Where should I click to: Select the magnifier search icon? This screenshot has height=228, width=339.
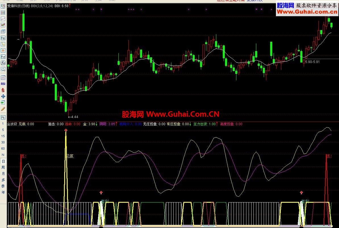click(x=3, y=69)
